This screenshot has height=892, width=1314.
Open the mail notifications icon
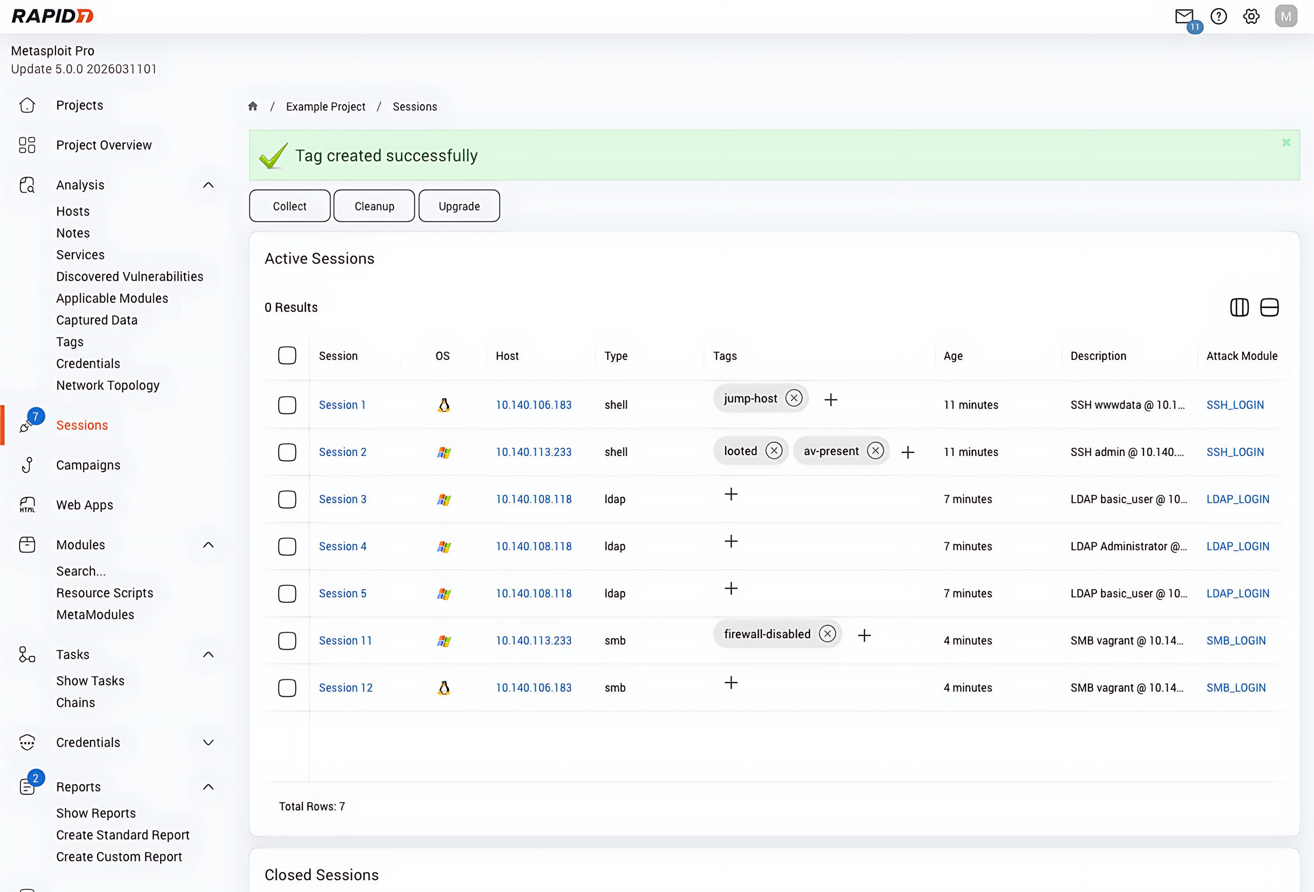pos(1184,16)
